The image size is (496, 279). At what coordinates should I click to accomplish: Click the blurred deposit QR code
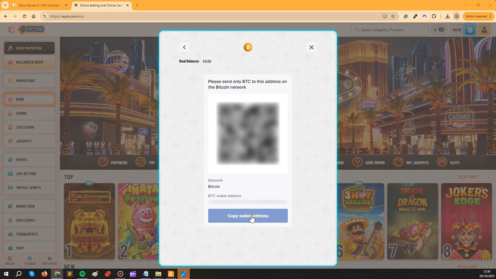click(x=248, y=133)
